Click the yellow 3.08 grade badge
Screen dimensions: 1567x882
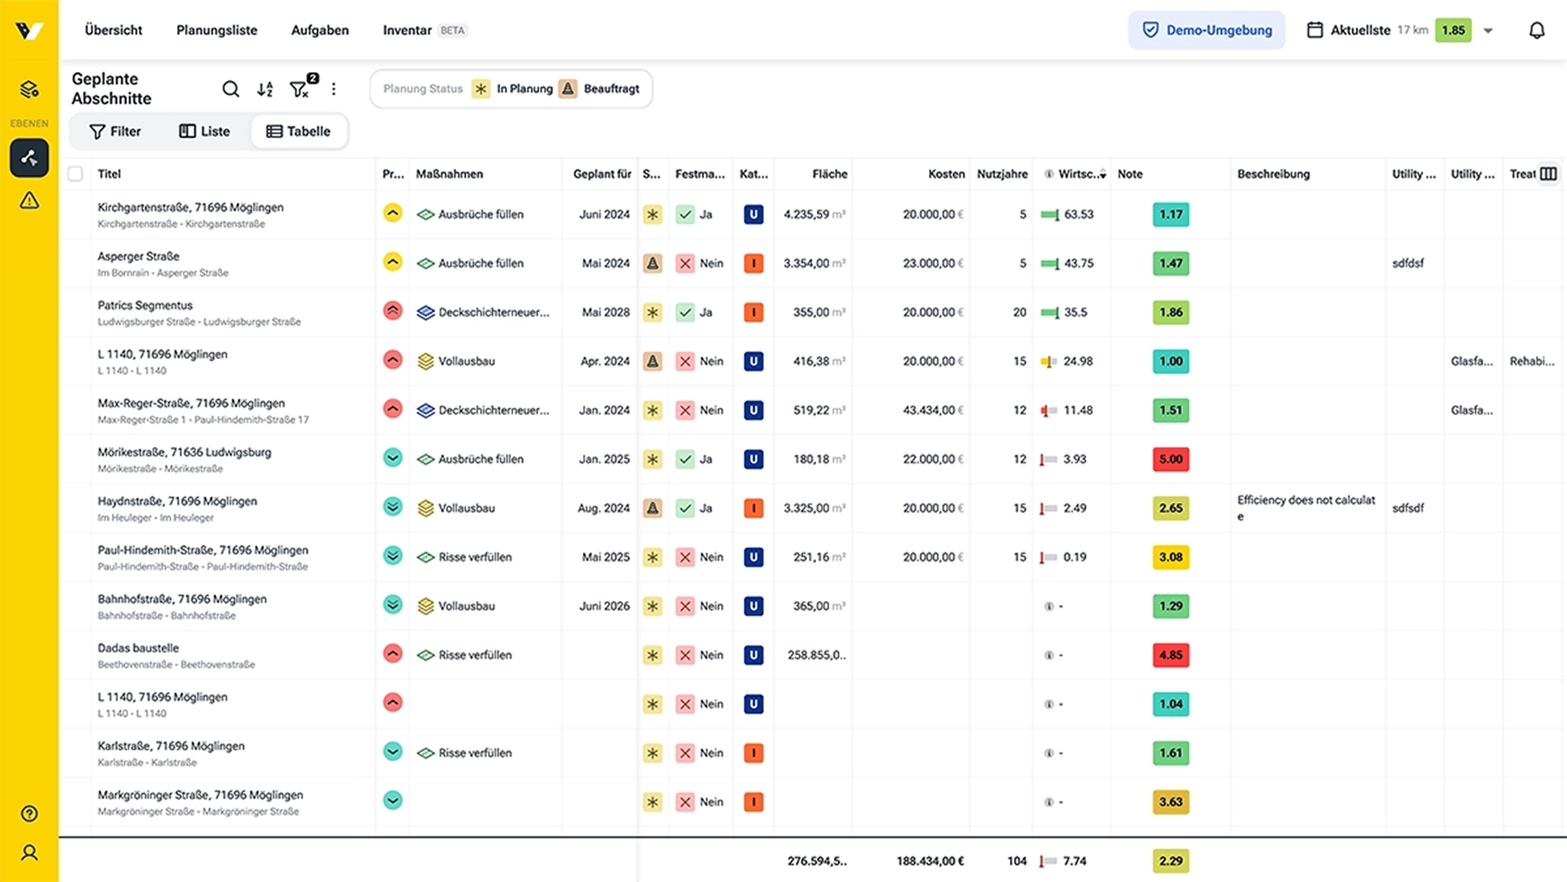click(1170, 557)
